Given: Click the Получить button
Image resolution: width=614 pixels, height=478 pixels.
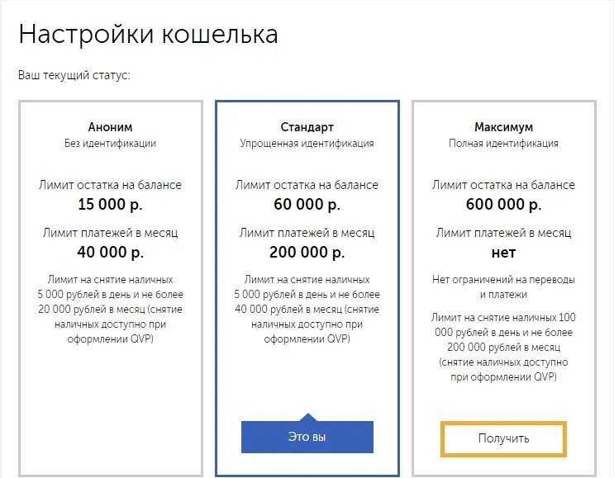Looking at the screenshot, I should (x=503, y=438).
